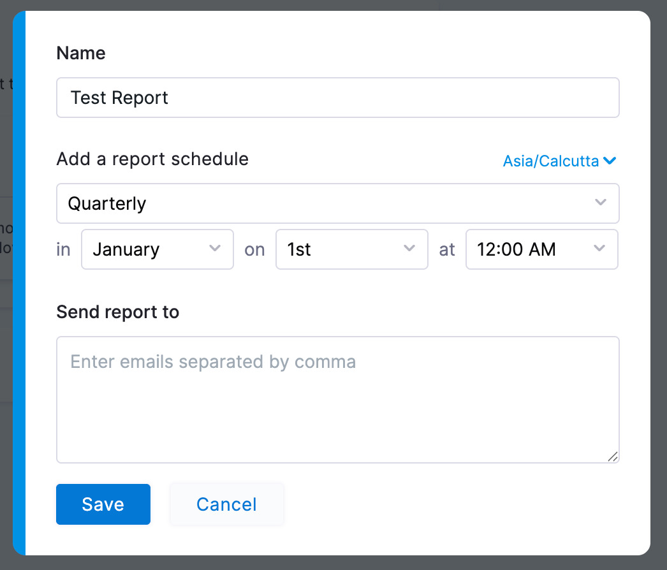Click the 'Add a report schedule' label
The image size is (667, 570).
pyautogui.click(x=152, y=159)
